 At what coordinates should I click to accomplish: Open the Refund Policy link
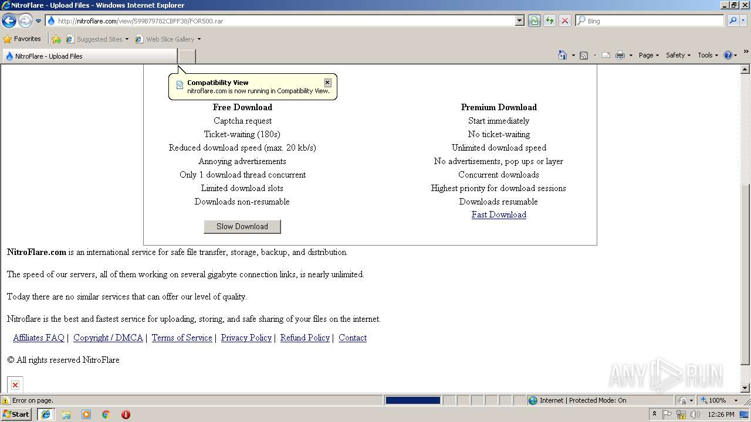305,338
